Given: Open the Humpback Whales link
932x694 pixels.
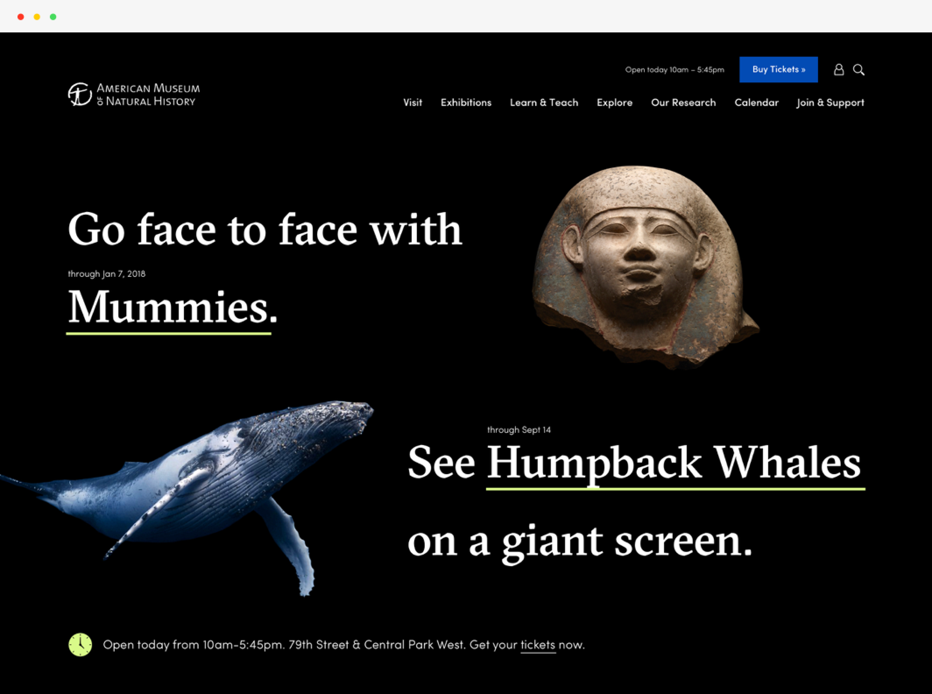Looking at the screenshot, I should coord(674,463).
